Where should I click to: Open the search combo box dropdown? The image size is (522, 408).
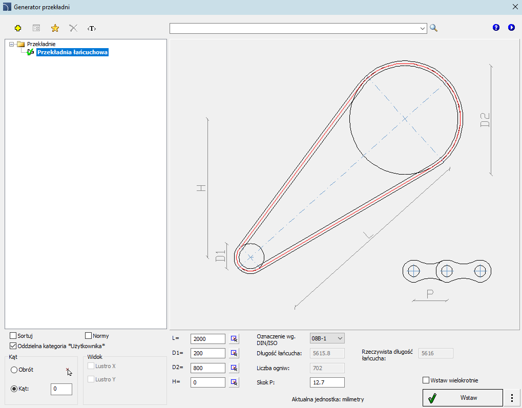pos(423,29)
